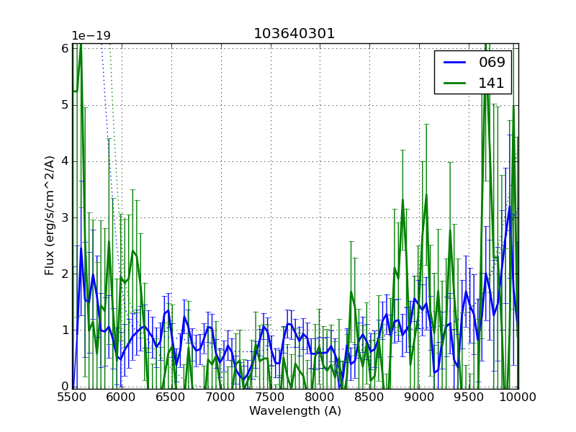Click the plot title 103640301
576x432 pixels.
click(294, 34)
